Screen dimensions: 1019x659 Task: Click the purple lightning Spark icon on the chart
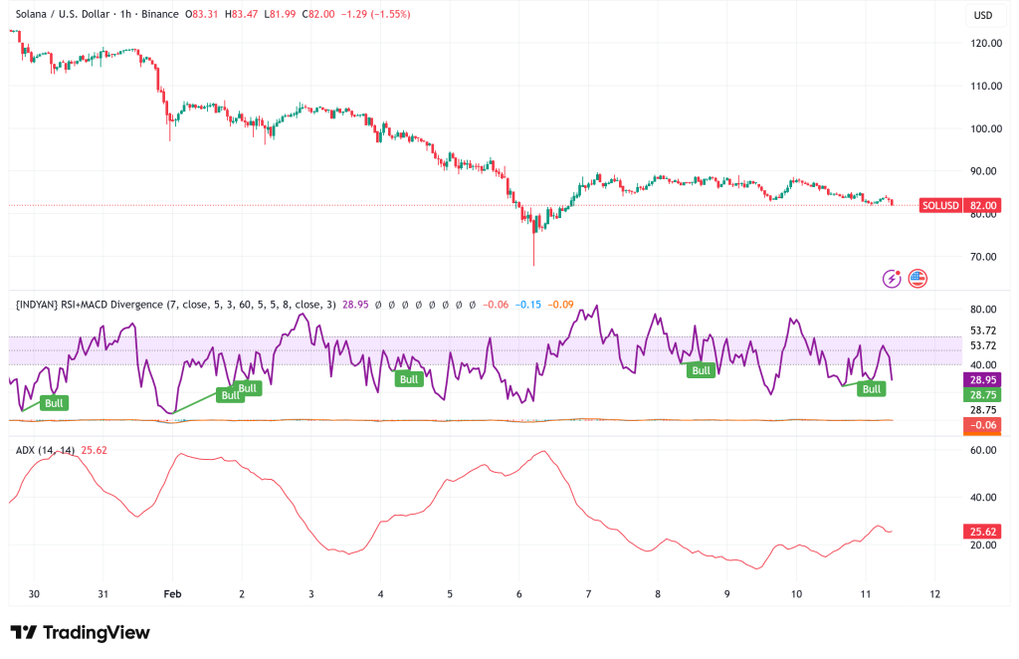pyautogui.click(x=891, y=279)
